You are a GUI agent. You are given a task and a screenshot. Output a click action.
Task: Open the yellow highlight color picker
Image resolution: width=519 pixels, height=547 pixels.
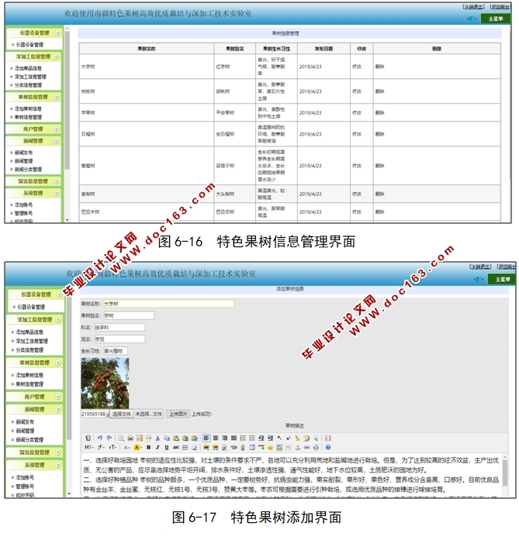(137, 448)
